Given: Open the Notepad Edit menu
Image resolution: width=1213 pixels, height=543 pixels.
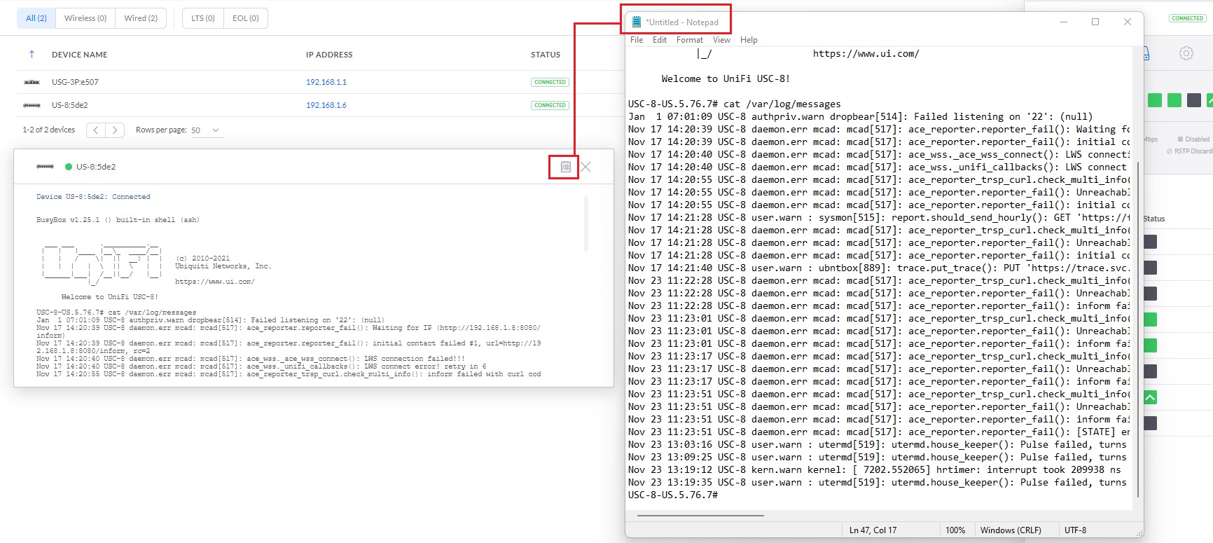Looking at the screenshot, I should (x=660, y=40).
